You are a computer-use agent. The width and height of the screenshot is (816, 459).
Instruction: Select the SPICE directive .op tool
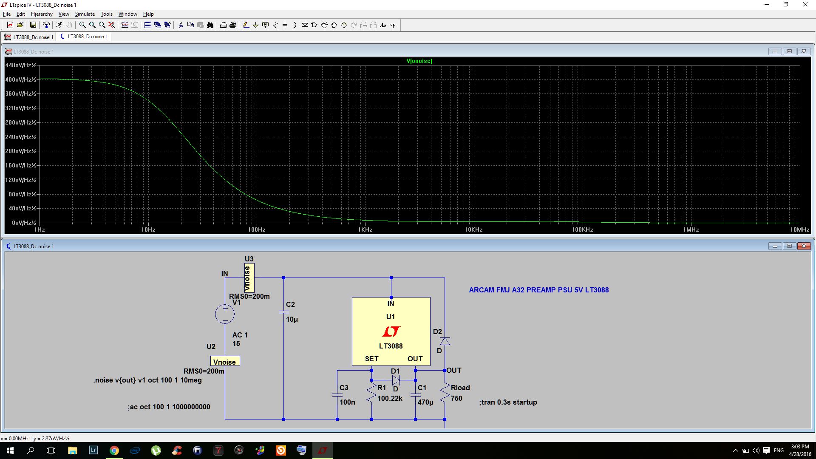click(x=393, y=25)
